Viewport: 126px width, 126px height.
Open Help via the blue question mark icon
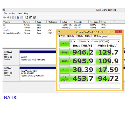[18, 17]
